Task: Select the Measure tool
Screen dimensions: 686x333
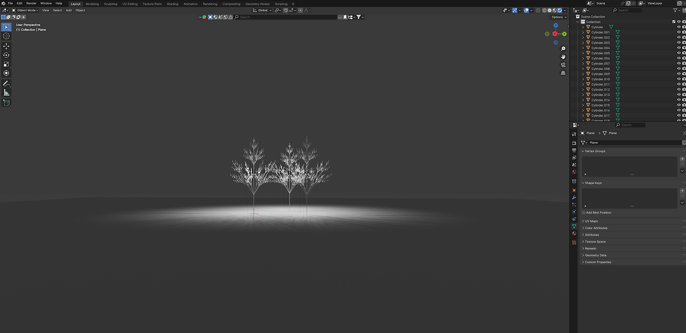Action: (6, 93)
